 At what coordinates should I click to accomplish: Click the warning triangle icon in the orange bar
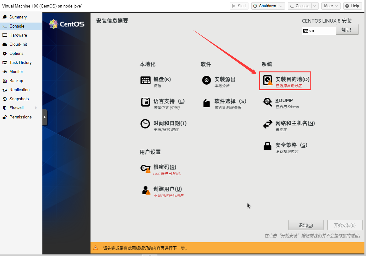pyautogui.click(x=96, y=248)
